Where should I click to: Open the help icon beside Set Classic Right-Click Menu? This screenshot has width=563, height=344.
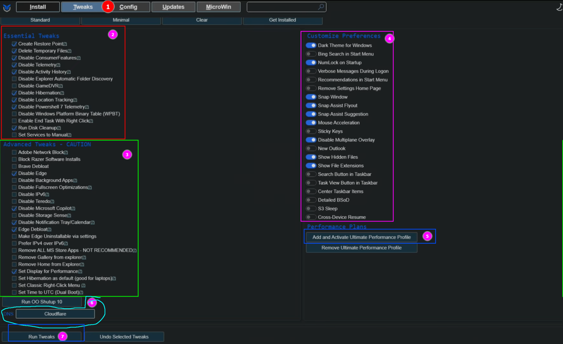(x=83, y=286)
